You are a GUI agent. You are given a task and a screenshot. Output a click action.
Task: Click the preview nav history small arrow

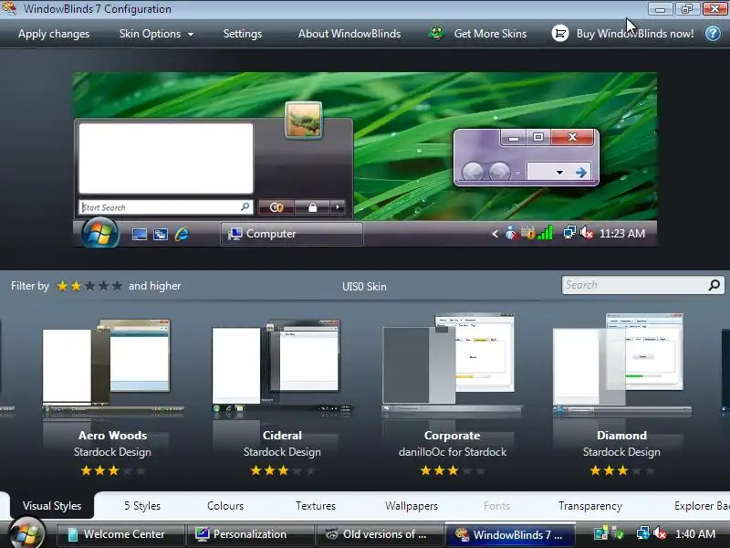point(517,173)
